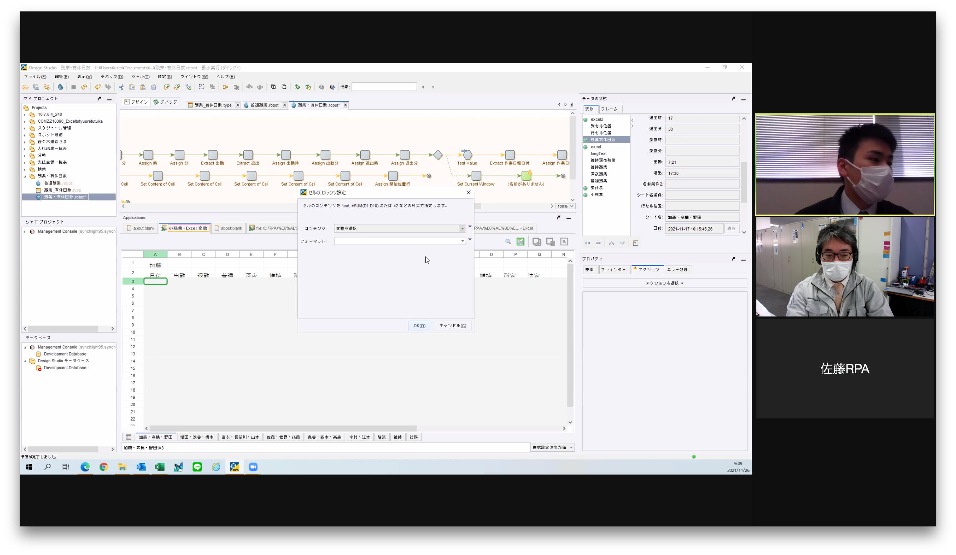Open the コンテンツ variable selection combo box
The height and width of the screenshot is (555, 956).
[x=400, y=229]
